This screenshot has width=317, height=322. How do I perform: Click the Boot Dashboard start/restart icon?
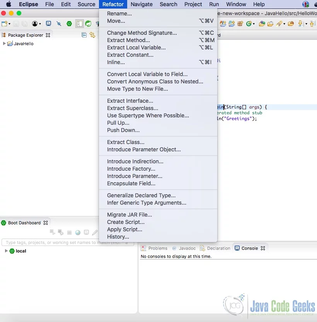tap(53, 232)
